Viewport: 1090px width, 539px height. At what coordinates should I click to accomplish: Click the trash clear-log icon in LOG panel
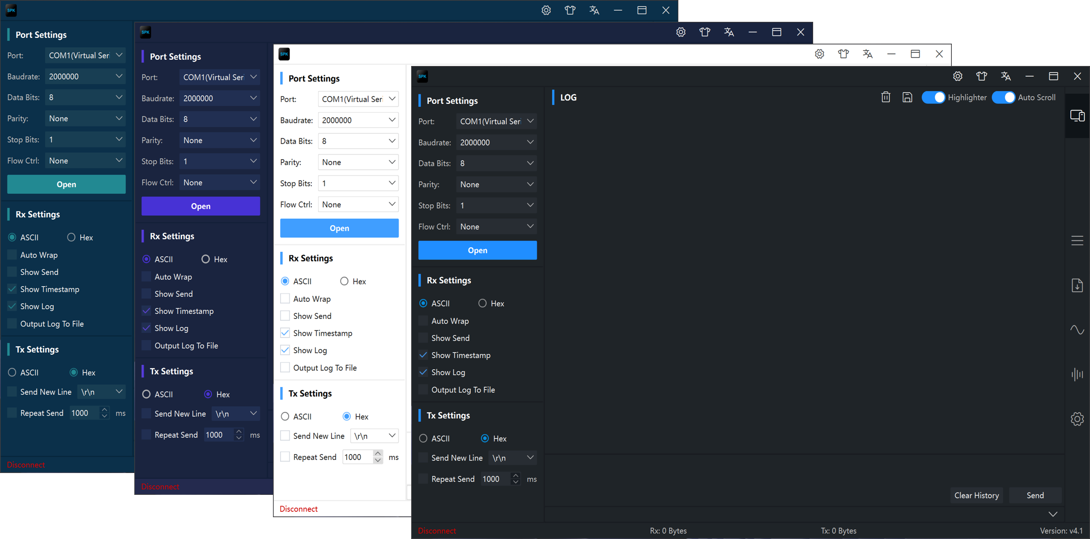885,97
